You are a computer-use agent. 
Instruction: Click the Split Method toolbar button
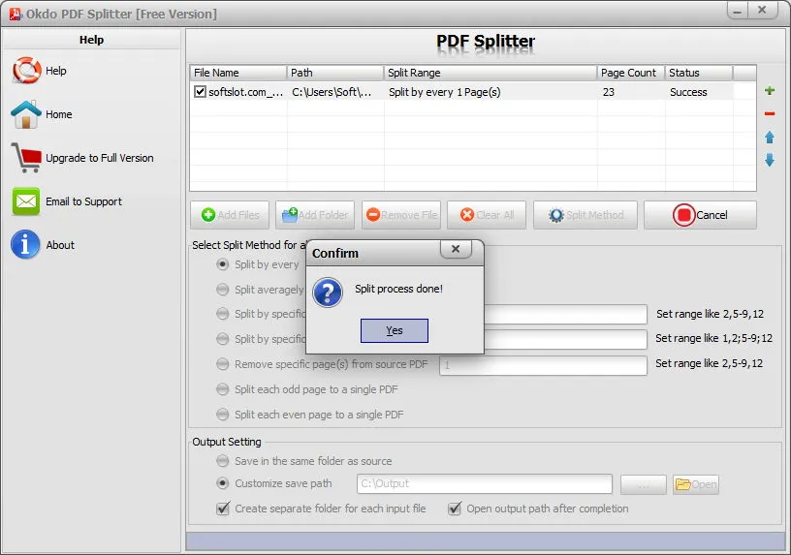click(x=585, y=215)
